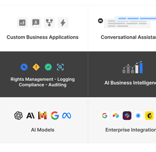This screenshot has height=152, width=156.
Task: Click the workflow branch diagram icon
Action: coord(50,23)
